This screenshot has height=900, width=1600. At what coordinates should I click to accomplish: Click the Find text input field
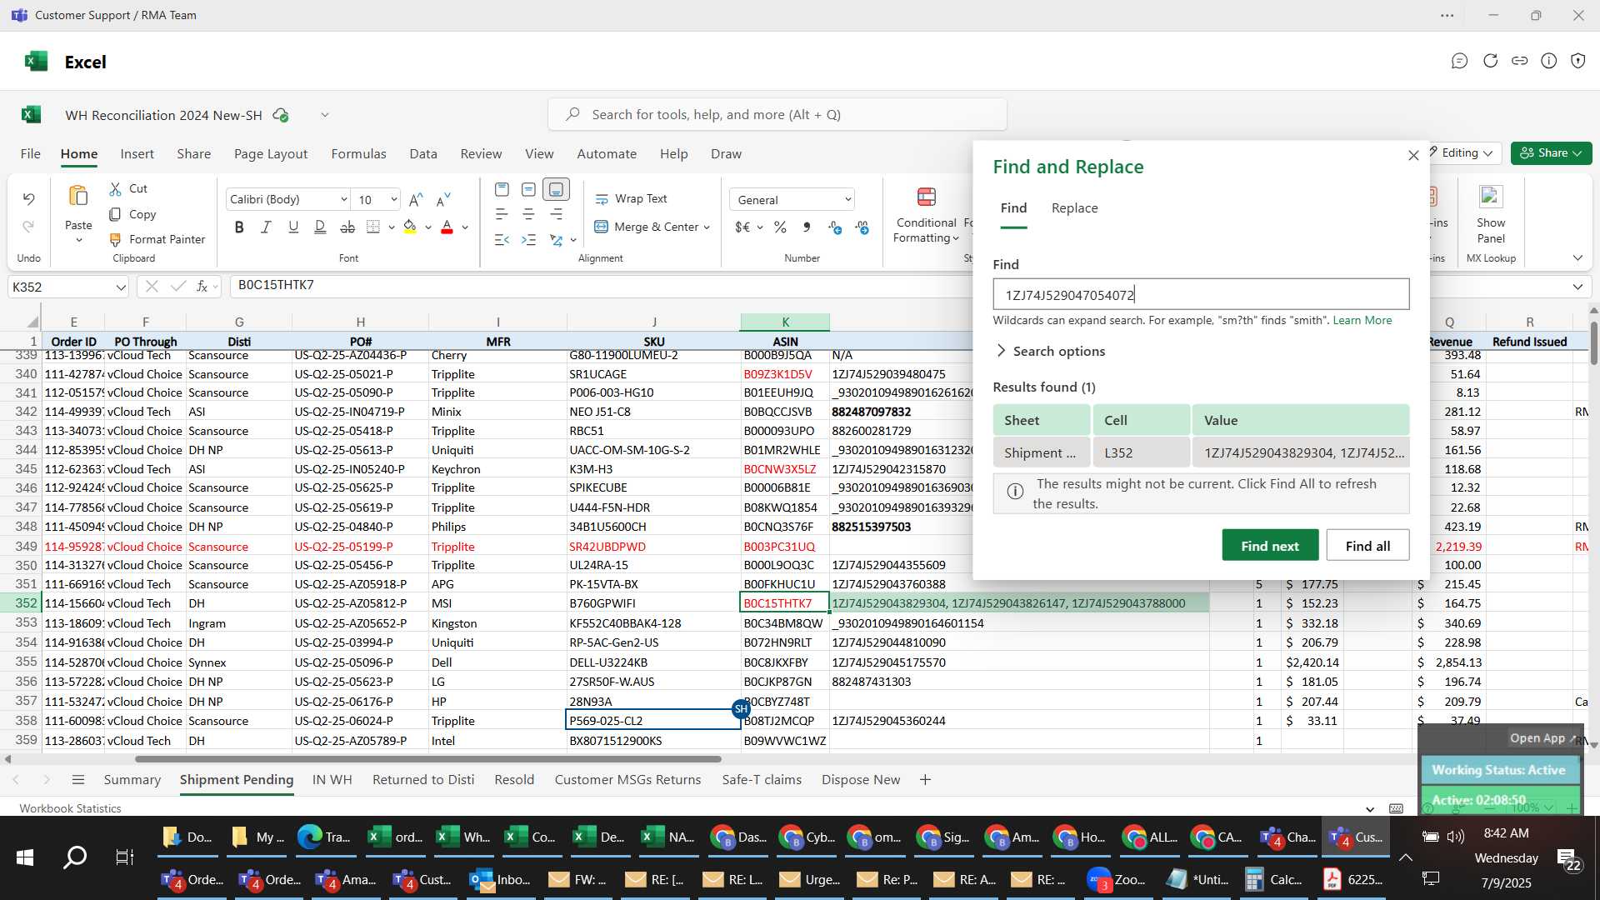pos(1201,295)
